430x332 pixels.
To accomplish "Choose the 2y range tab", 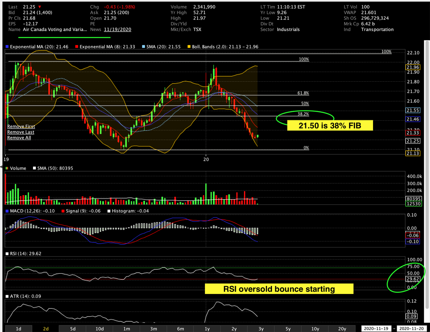I will point(234,329).
